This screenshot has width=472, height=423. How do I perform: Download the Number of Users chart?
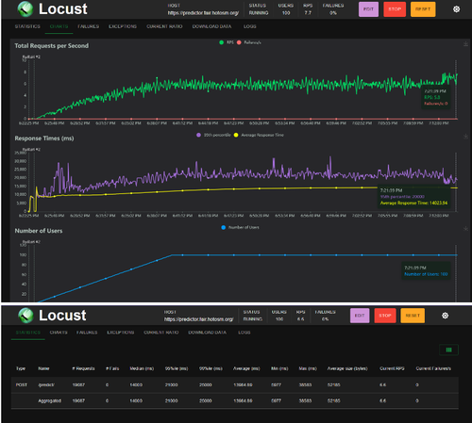pos(465,229)
